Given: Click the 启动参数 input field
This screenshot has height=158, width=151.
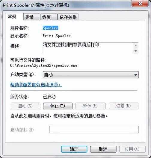Looking at the screenshot, I should [x=94, y=130].
